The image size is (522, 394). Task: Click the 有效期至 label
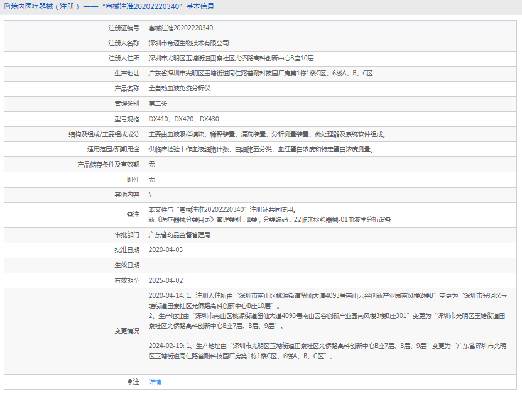(127, 280)
